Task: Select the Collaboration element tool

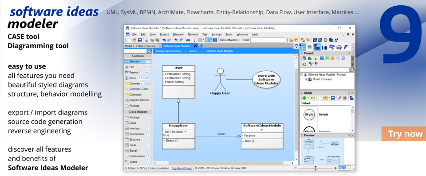Action: coord(137,156)
